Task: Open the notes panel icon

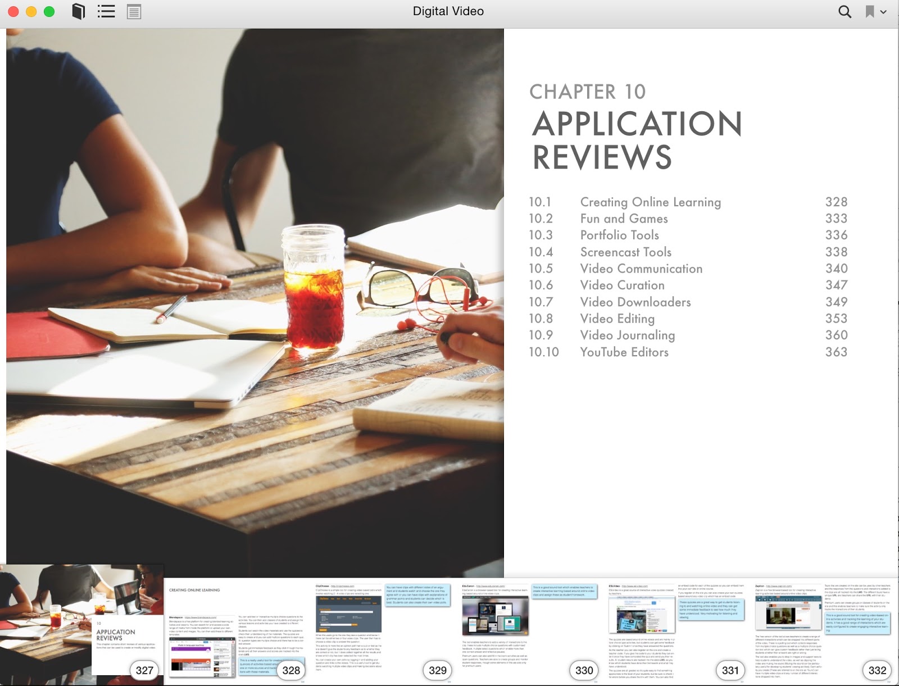Action: 134,11
